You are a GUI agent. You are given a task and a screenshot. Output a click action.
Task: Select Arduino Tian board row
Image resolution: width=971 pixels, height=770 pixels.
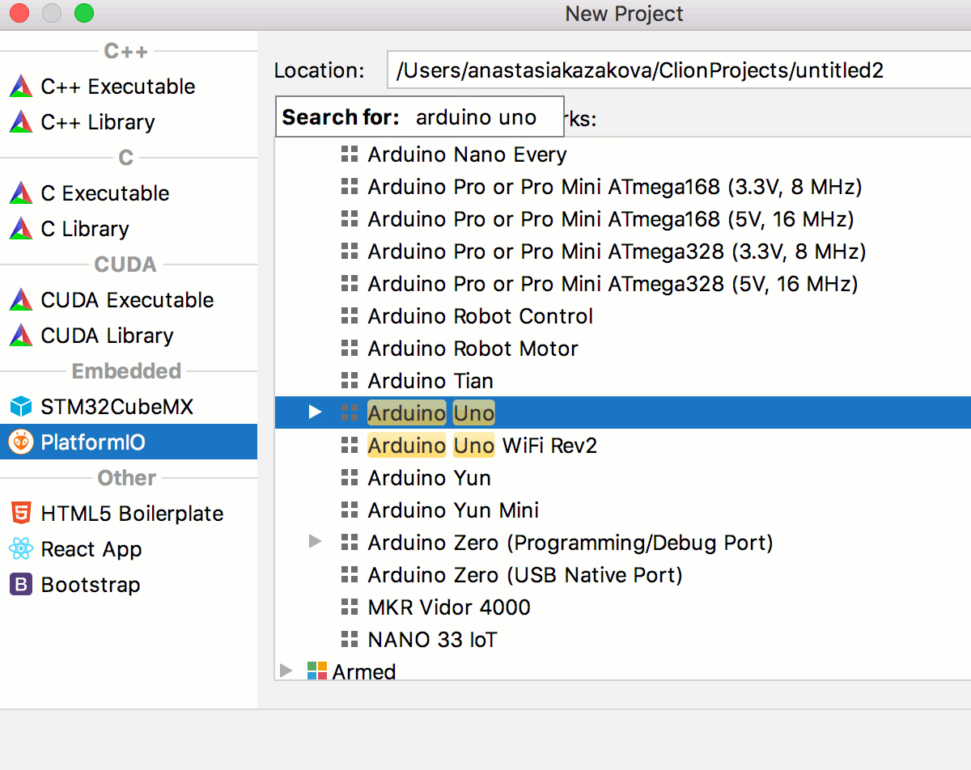[x=623, y=381]
